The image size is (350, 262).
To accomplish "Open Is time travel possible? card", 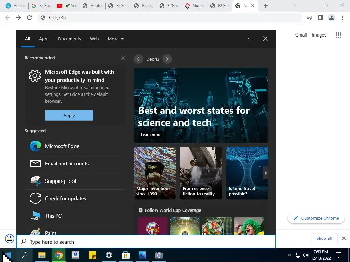I will 247,173.
